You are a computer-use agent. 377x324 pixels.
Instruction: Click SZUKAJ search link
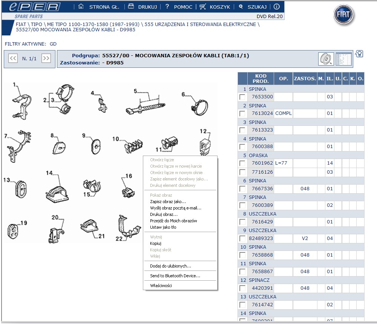click(257, 7)
